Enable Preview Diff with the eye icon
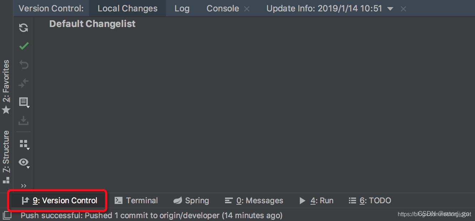 point(24,162)
